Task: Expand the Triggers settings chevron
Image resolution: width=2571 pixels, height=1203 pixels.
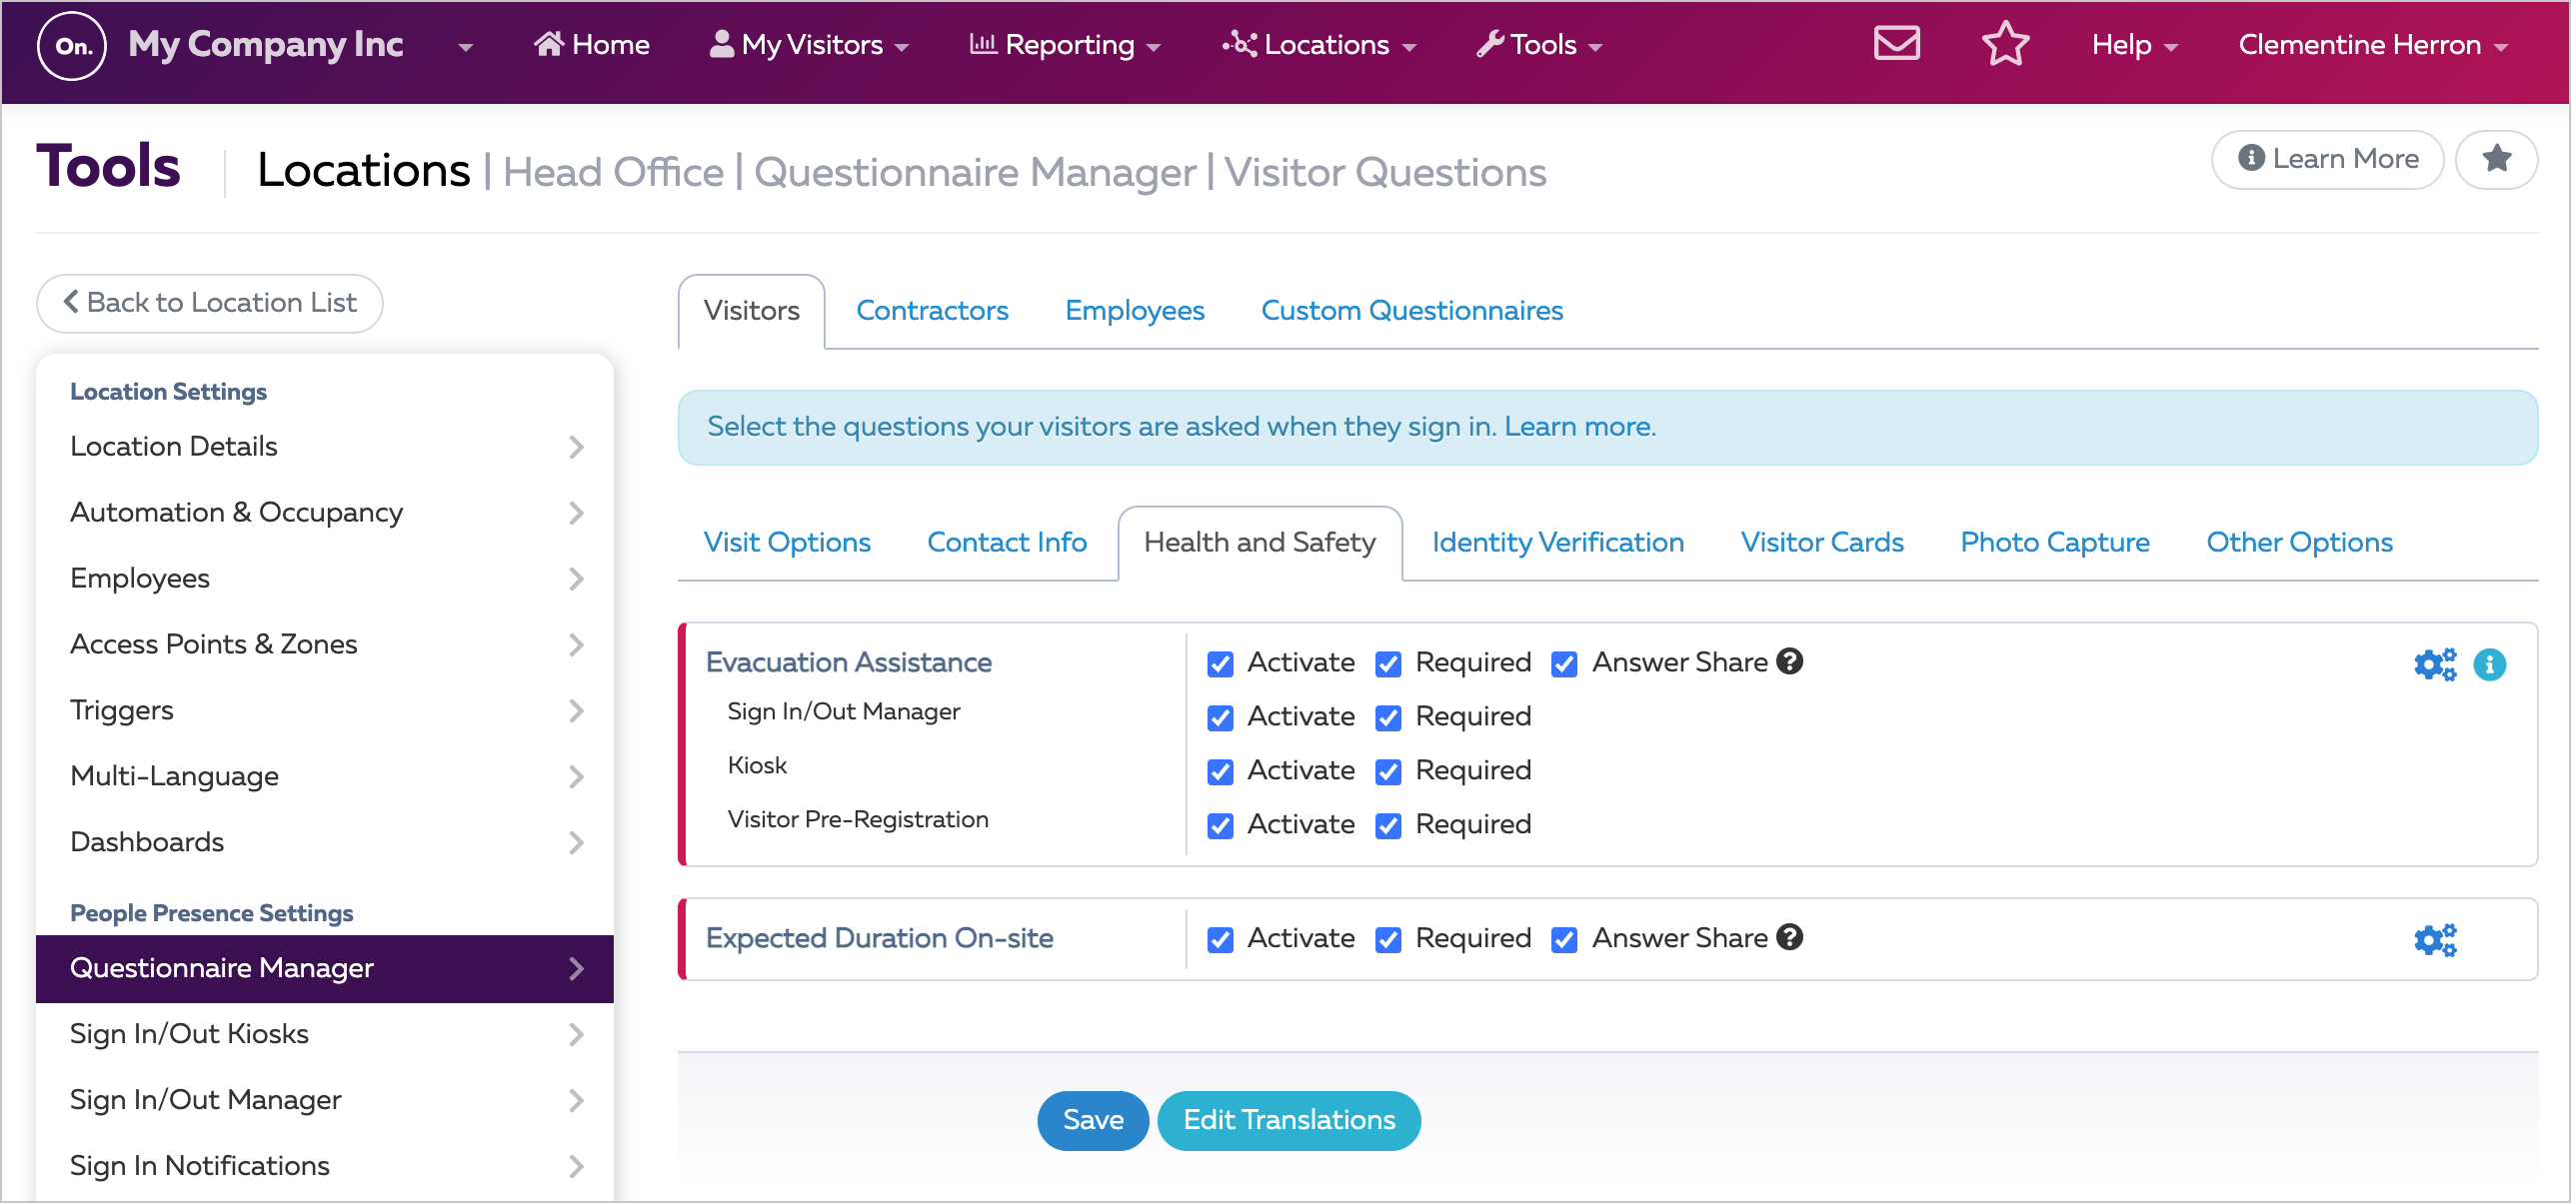Action: [x=577, y=710]
